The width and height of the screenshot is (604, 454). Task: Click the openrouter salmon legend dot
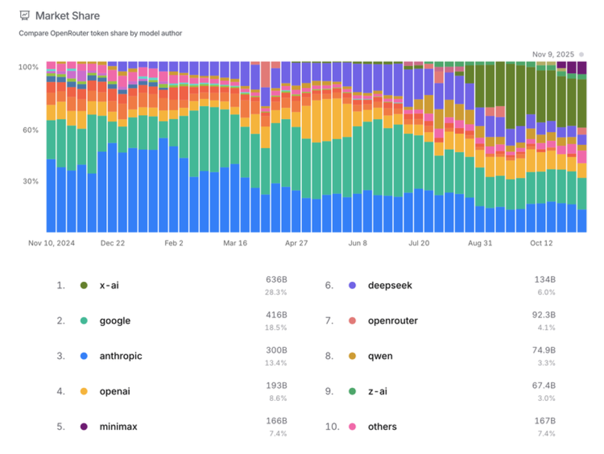click(x=352, y=321)
